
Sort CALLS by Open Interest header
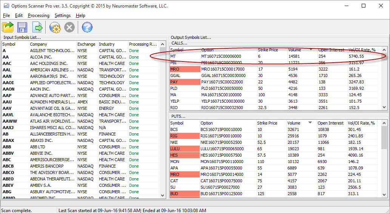333,50
